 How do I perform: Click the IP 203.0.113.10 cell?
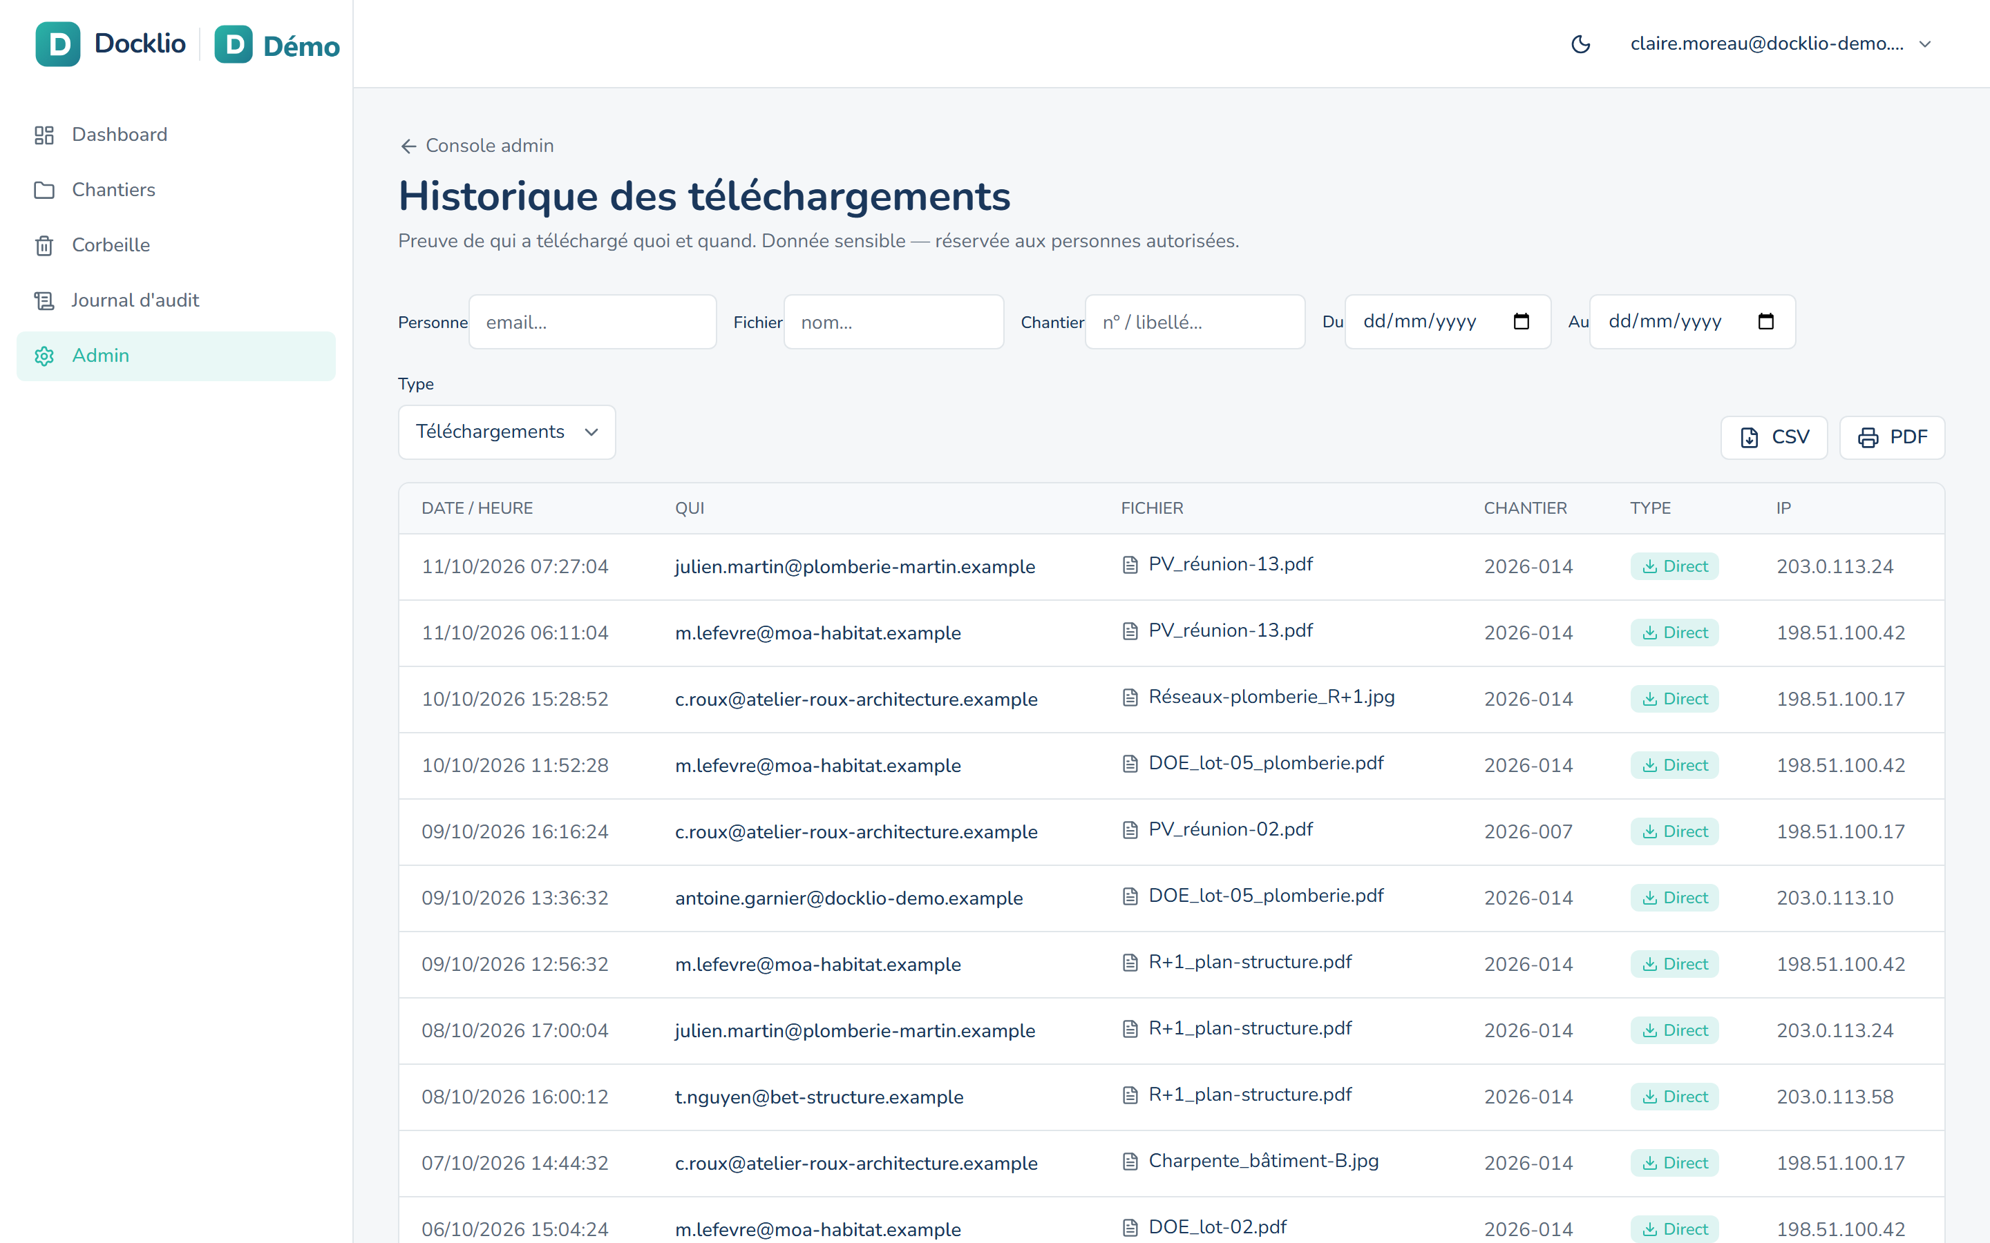tap(1835, 898)
